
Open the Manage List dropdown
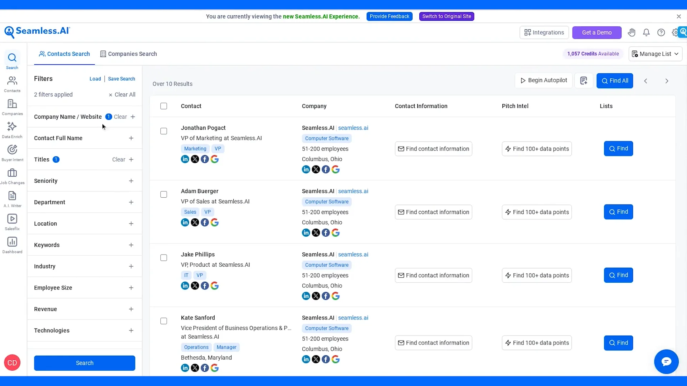click(x=655, y=54)
